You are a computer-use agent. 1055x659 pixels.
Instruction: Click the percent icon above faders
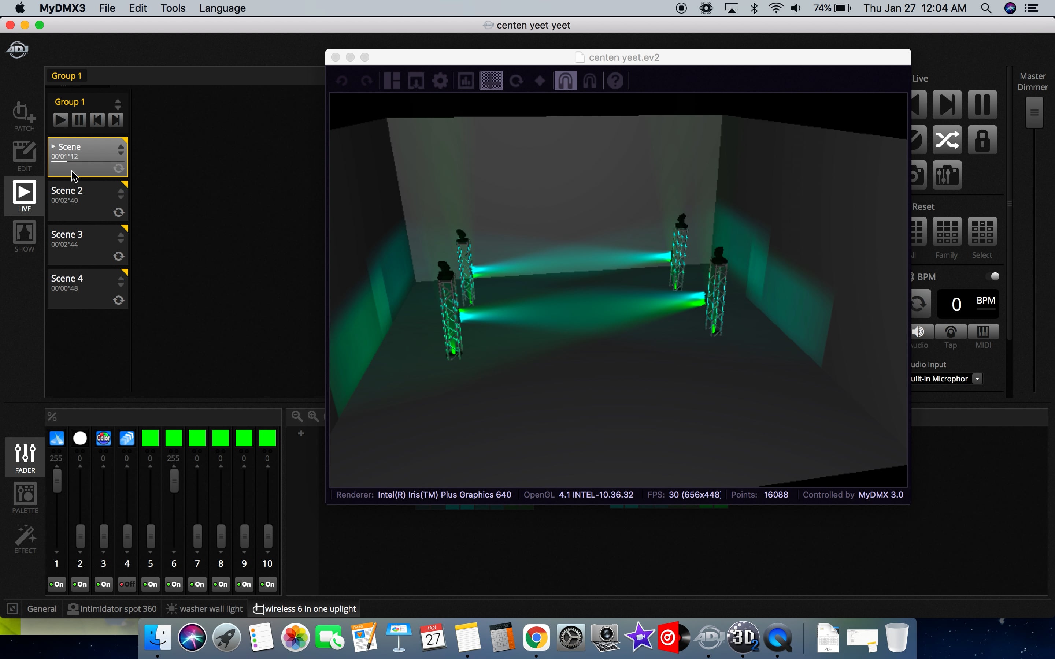click(52, 417)
